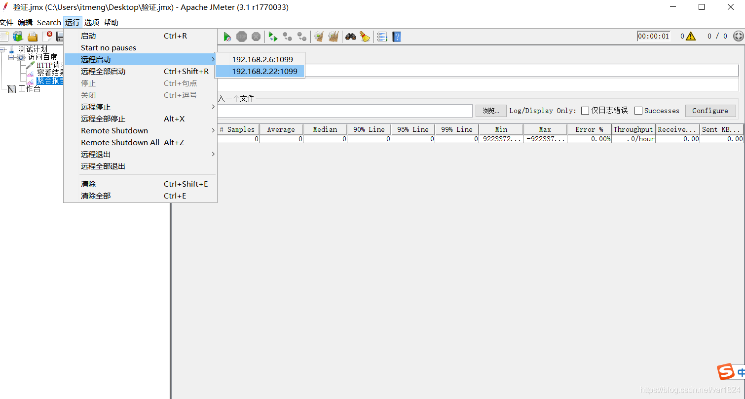Viewport: 745px width, 399px height.
Task: Click the remote engine status globe icon
Action: pyautogui.click(x=738, y=36)
